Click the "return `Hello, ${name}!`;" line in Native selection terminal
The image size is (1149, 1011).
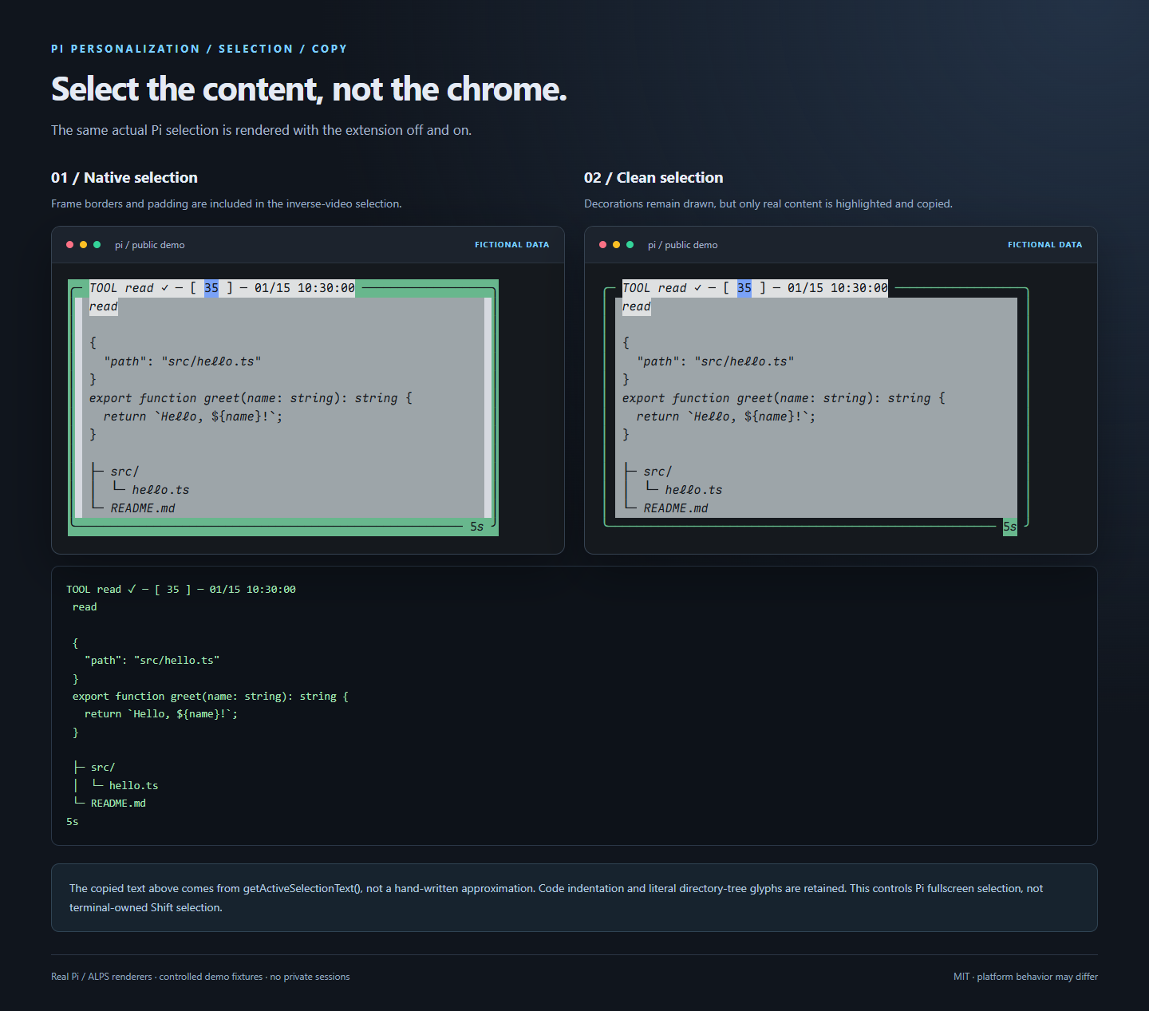click(x=193, y=417)
